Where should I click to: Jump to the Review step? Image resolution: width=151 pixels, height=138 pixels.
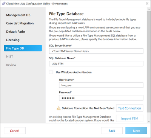tap(11, 65)
